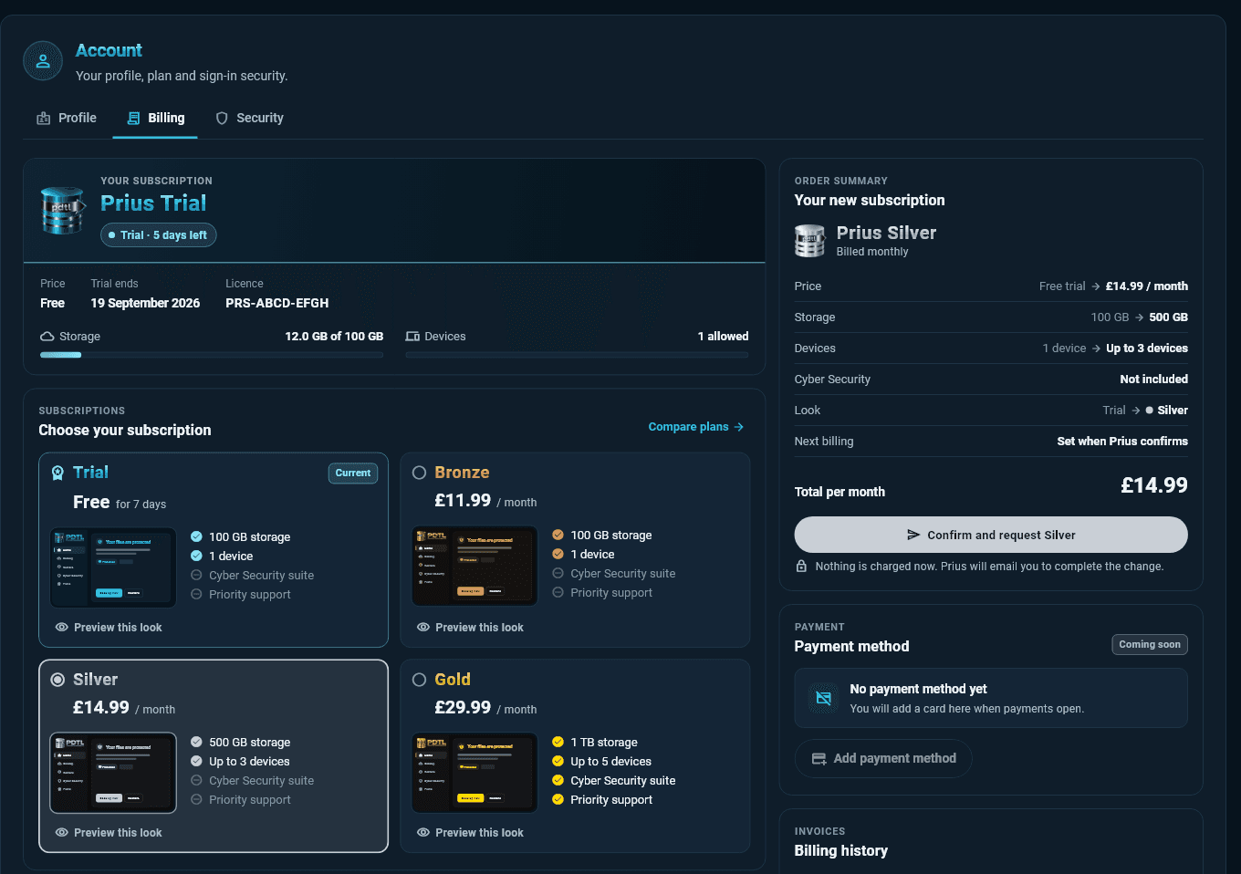
Task: Click the cloud Storage icon
Action: pyautogui.click(x=47, y=337)
